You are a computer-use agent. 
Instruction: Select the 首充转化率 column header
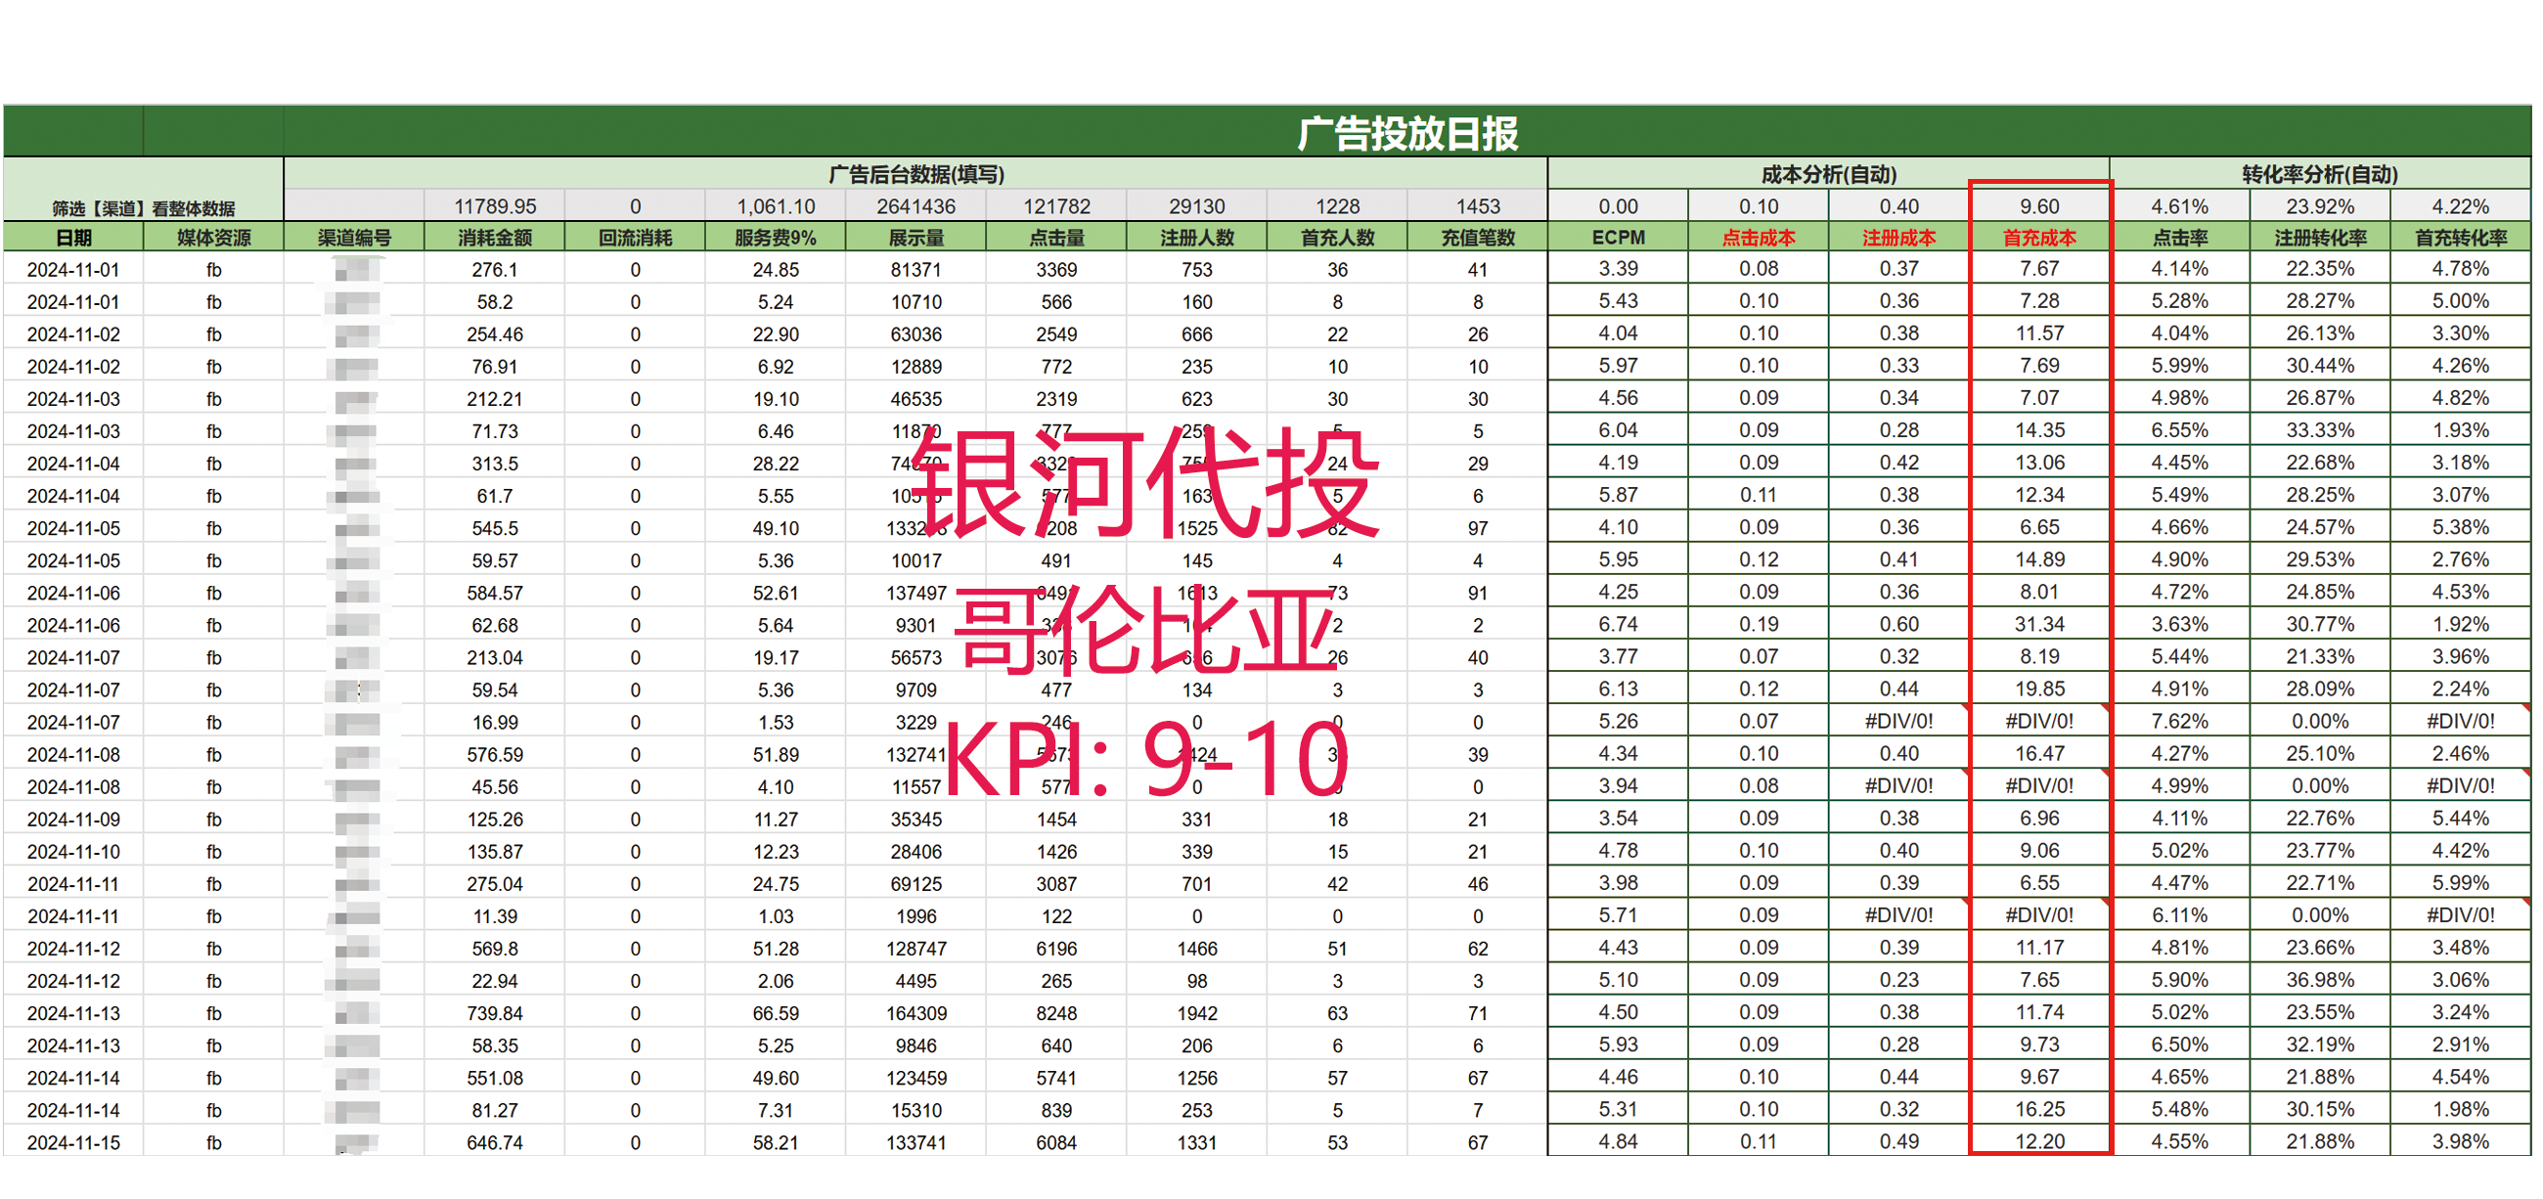tap(2460, 238)
